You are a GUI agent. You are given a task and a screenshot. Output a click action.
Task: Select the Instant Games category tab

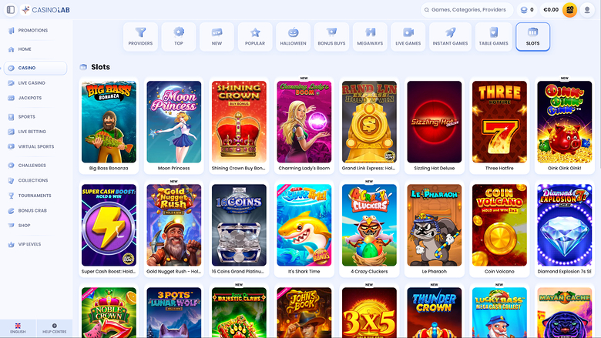tap(449, 36)
